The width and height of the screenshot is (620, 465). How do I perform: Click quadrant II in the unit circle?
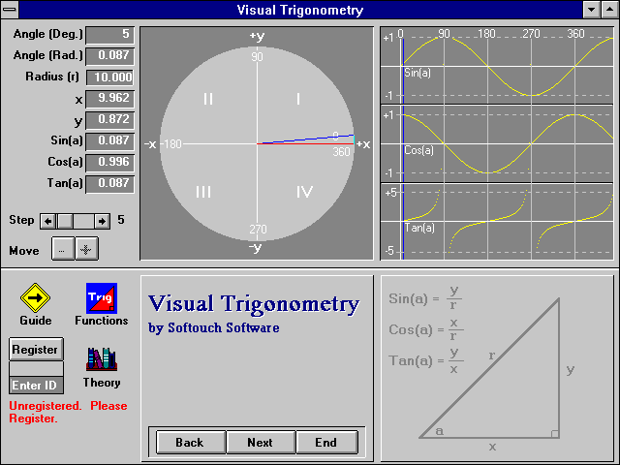coord(207,99)
